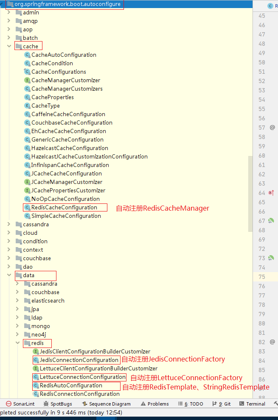This screenshot has width=278, height=420.
Task: Expand the batch package folder
Action: (8, 37)
